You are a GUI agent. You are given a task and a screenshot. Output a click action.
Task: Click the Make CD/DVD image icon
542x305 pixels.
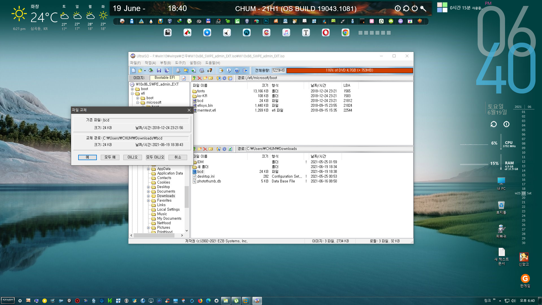[178, 71]
